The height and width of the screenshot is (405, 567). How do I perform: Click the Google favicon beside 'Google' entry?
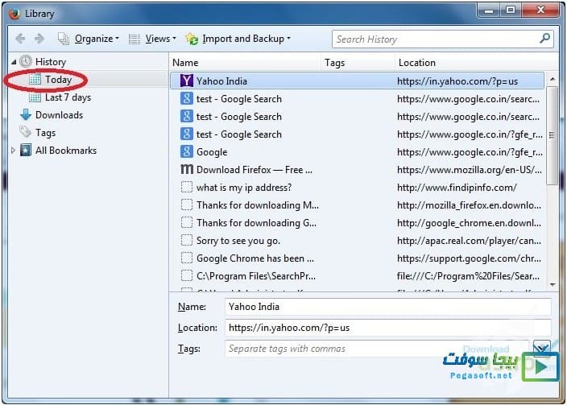point(187,151)
